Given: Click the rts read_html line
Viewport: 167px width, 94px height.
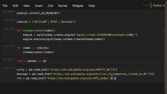Looking at the screenshot, I should [66, 78].
